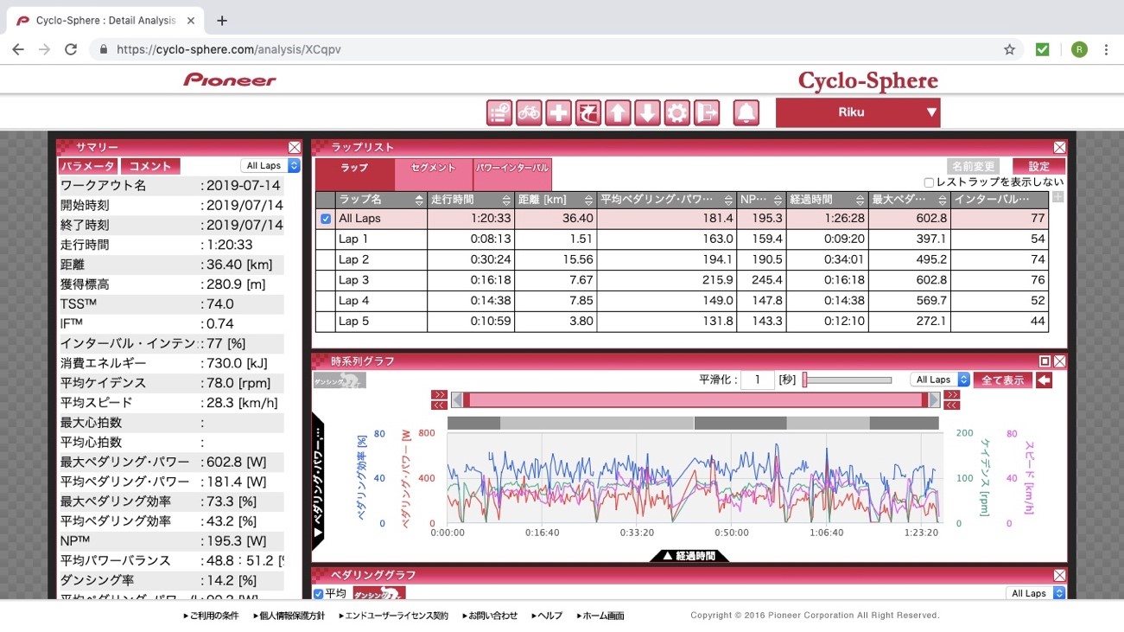Click the plus icon in the toolbar
Image resolution: width=1124 pixels, height=632 pixels.
click(558, 113)
